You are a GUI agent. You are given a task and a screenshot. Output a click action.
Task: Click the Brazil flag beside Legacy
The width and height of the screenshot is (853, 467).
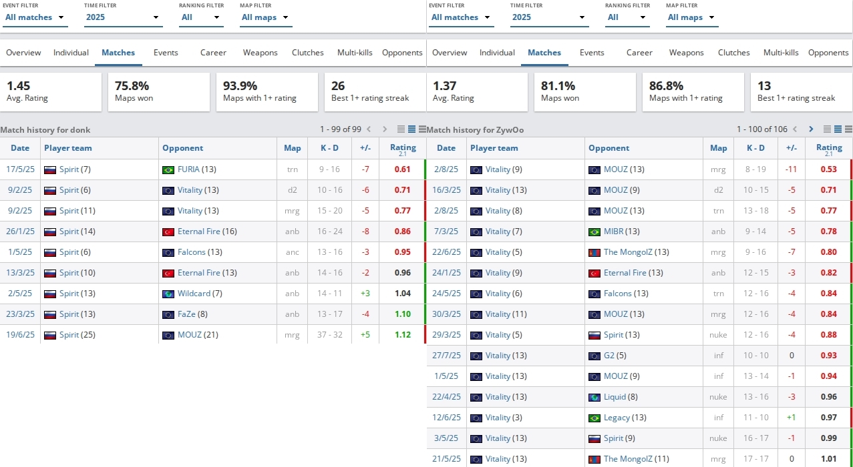pyautogui.click(x=594, y=418)
